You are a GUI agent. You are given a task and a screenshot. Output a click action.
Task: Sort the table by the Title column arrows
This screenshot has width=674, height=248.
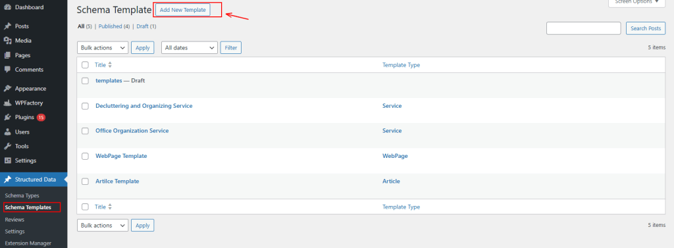click(110, 65)
